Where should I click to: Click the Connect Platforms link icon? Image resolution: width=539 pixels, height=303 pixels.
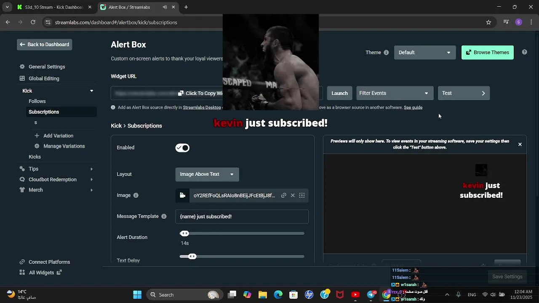click(22, 262)
